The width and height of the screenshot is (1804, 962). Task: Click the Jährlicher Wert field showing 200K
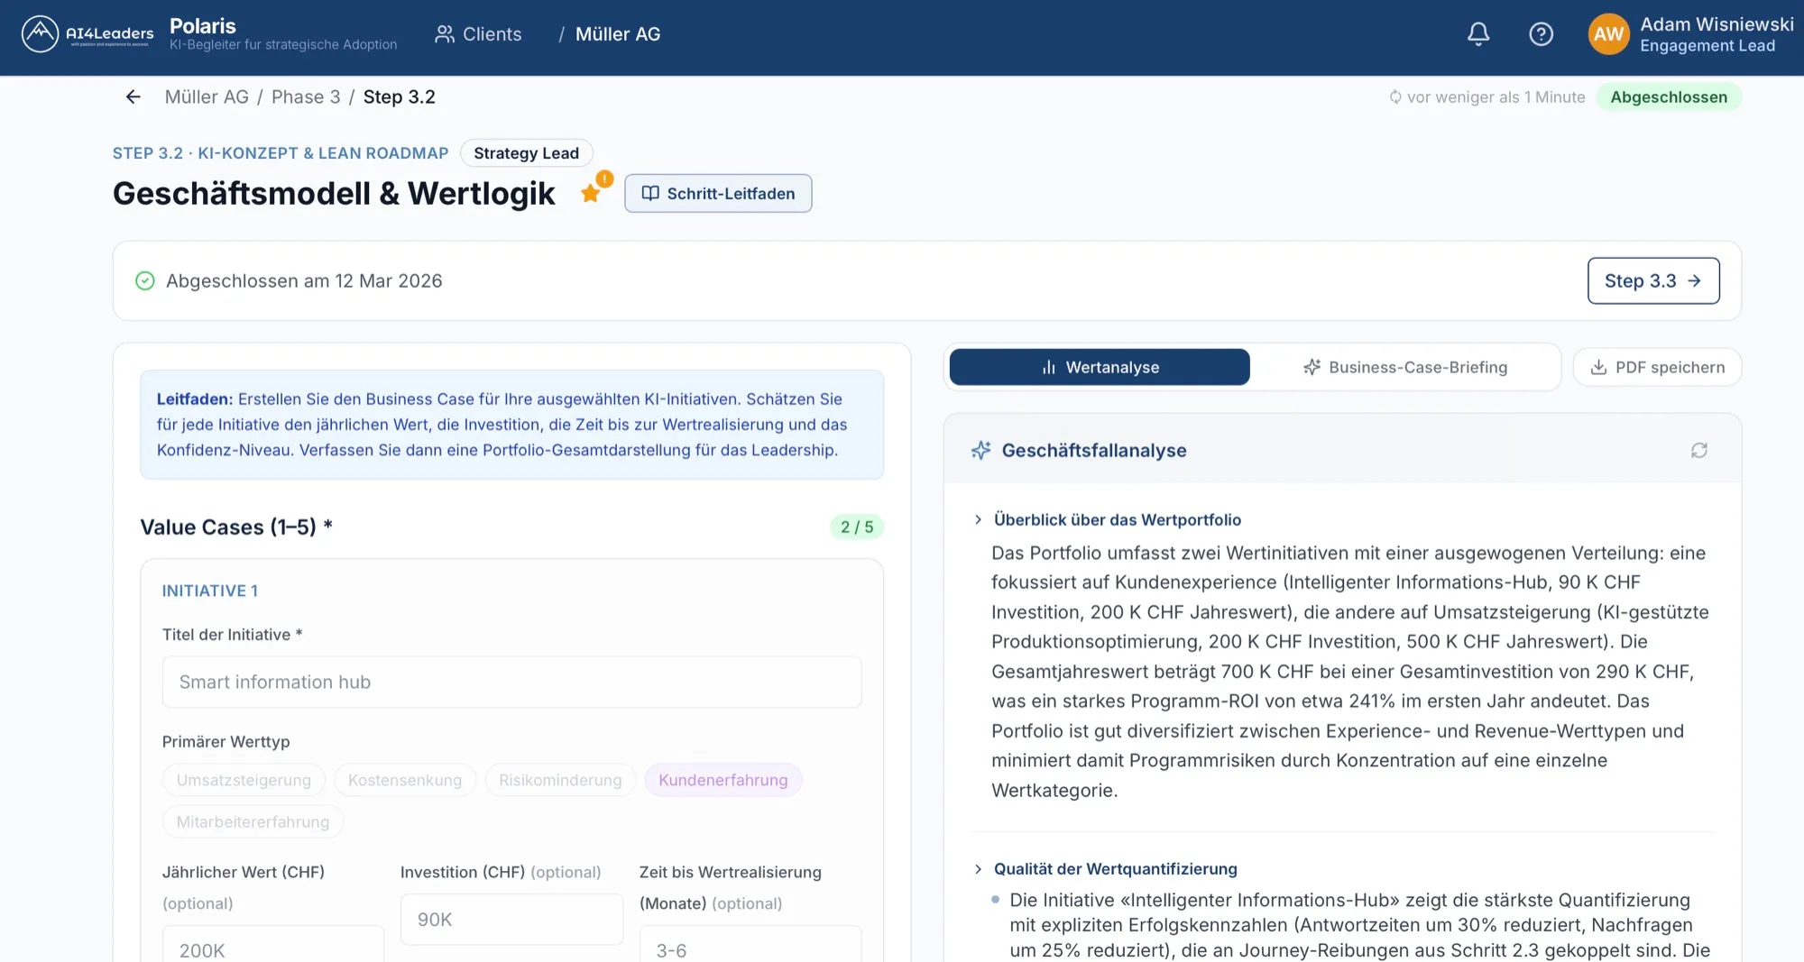pyautogui.click(x=273, y=945)
